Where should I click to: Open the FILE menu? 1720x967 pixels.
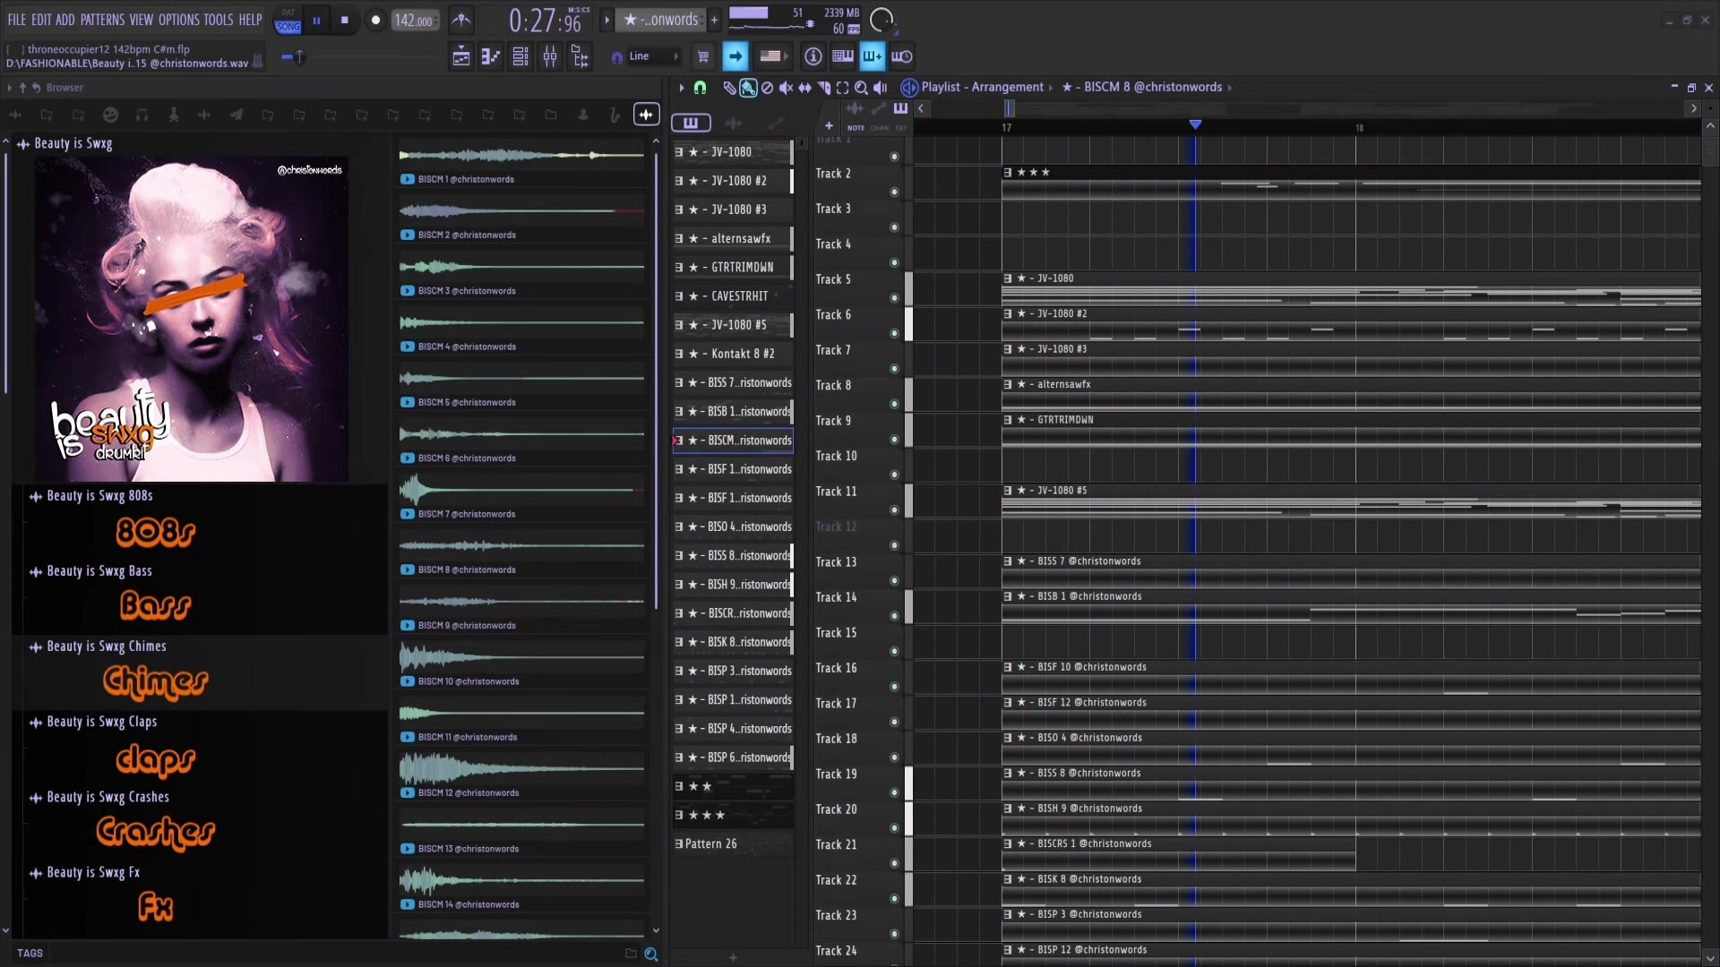[x=17, y=20]
